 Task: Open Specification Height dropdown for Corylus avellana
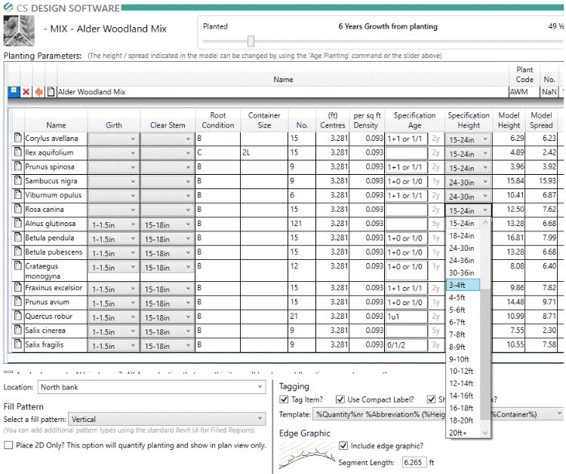468,139
